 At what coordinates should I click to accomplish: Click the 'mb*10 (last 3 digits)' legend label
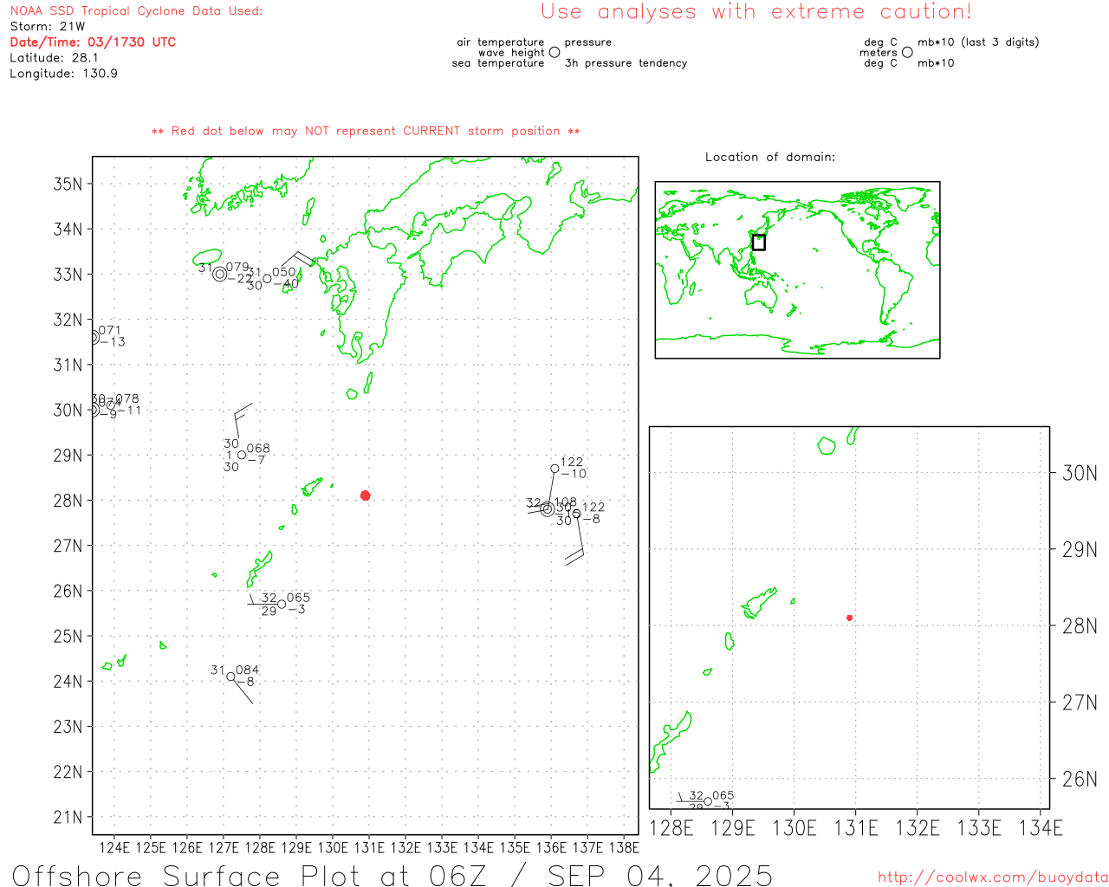[x=978, y=42]
